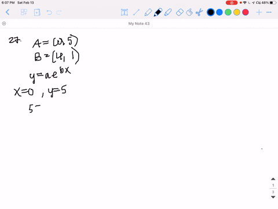The width and height of the screenshot is (278, 209).
Task: Tap the red screen recording indicator
Action: point(232,3)
